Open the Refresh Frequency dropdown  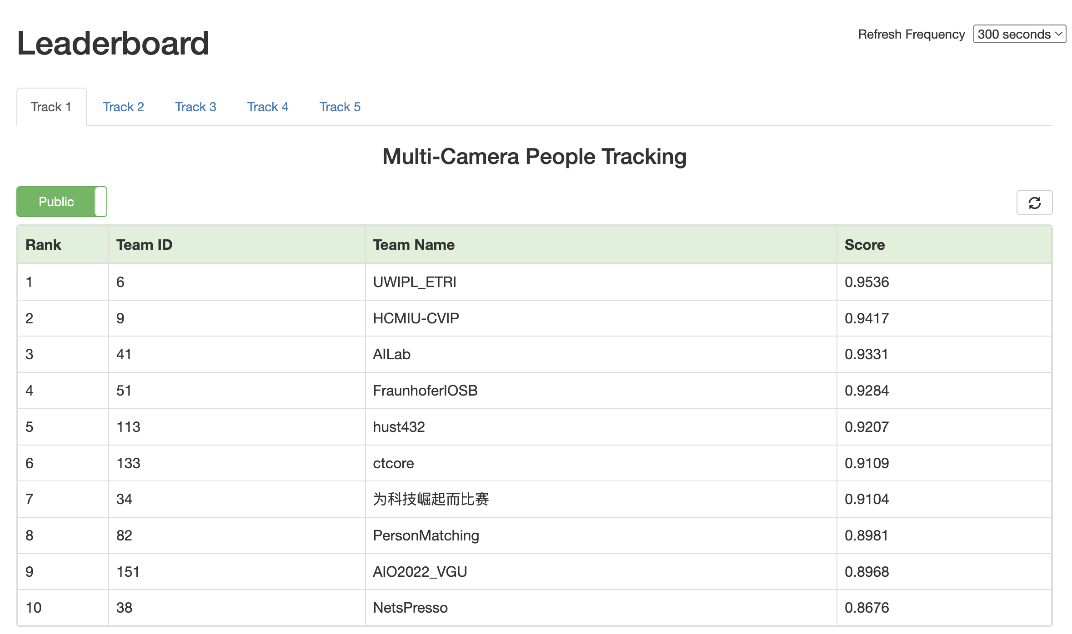point(1019,34)
